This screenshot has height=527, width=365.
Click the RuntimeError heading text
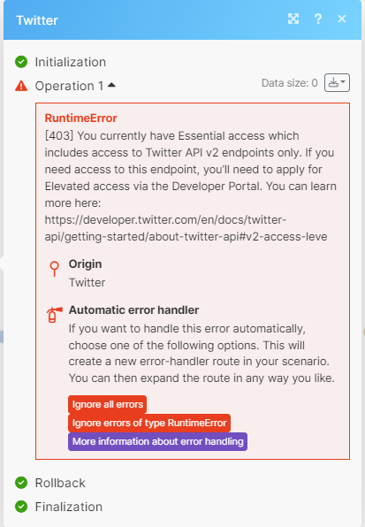coord(80,118)
